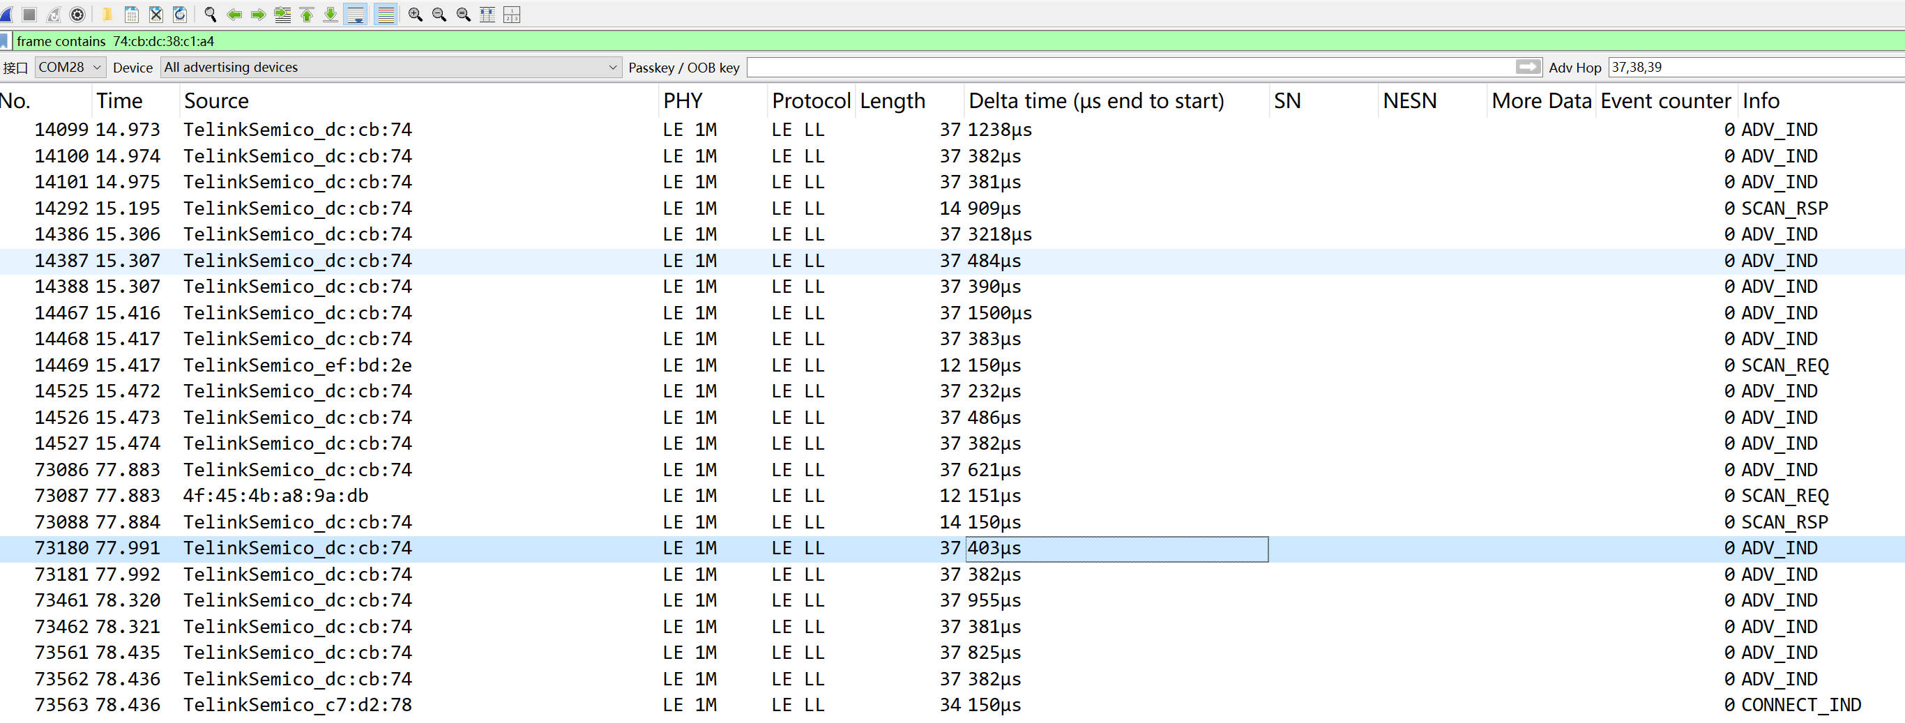Select packet 73563 CONNECT_IND row

[x=952, y=706]
